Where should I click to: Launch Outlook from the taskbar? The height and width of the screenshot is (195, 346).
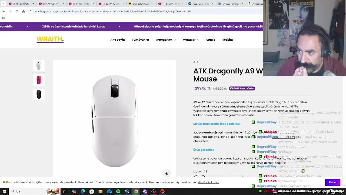pyautogui.click(x=109, y=191)
